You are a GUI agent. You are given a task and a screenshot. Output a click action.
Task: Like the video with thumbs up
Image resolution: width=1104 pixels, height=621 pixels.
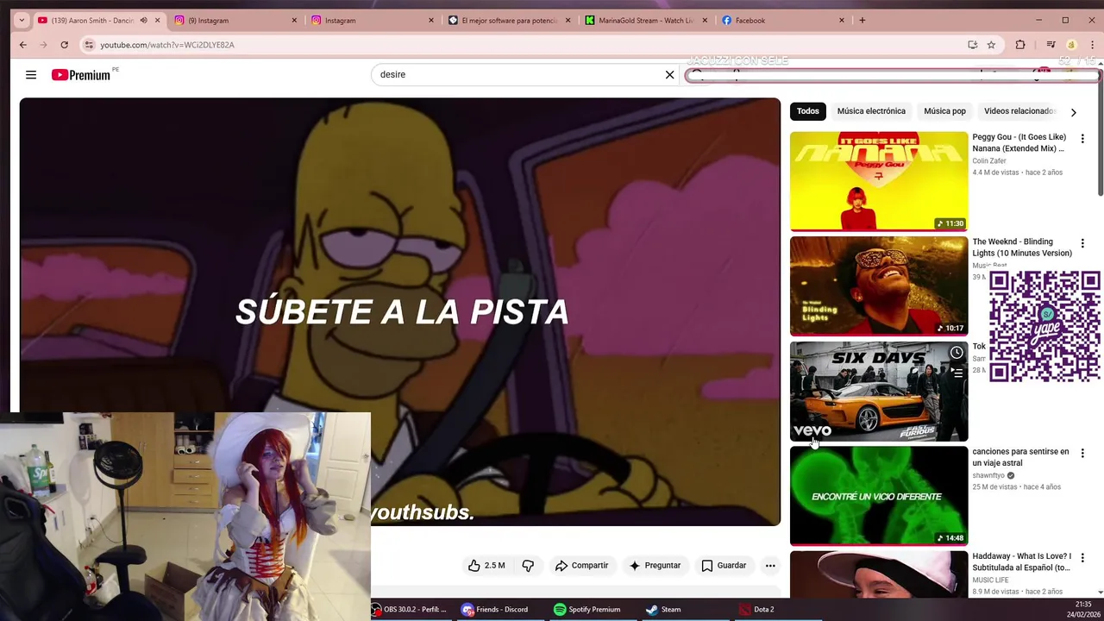pos(486,566)
